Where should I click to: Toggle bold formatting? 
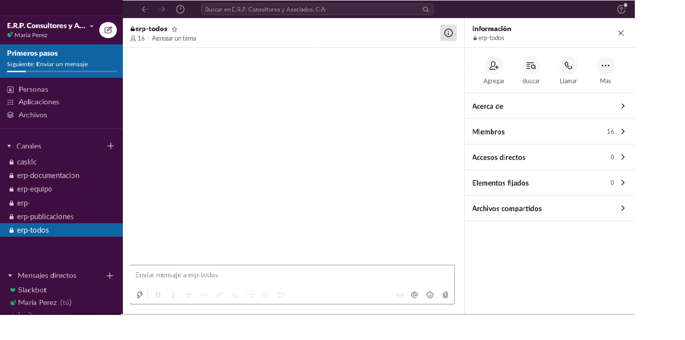tap(158, 295)
